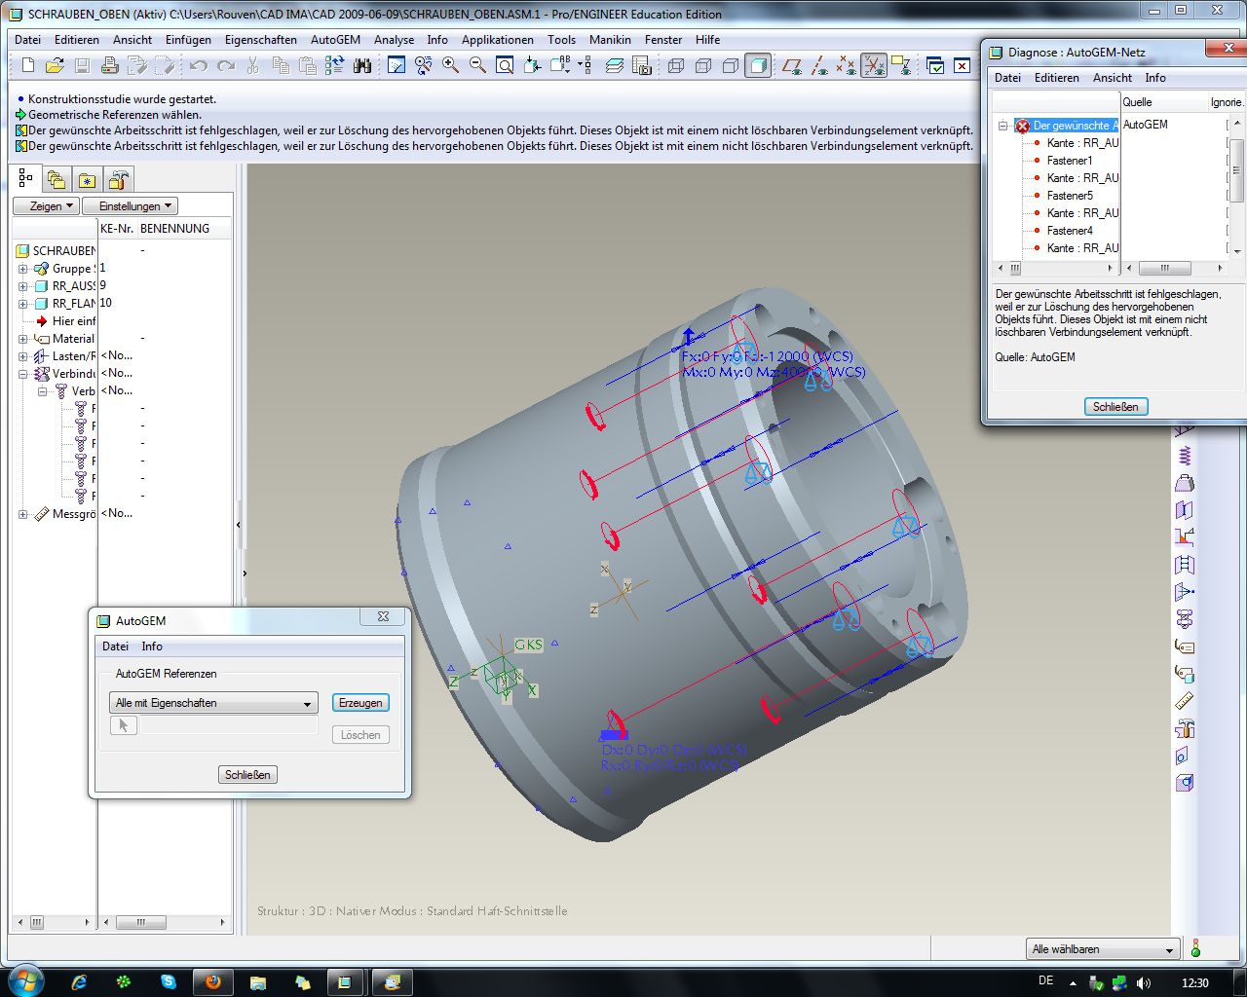1247x997 pixels.
Task: Toggle shaded display mode
Action: [758, 65]
